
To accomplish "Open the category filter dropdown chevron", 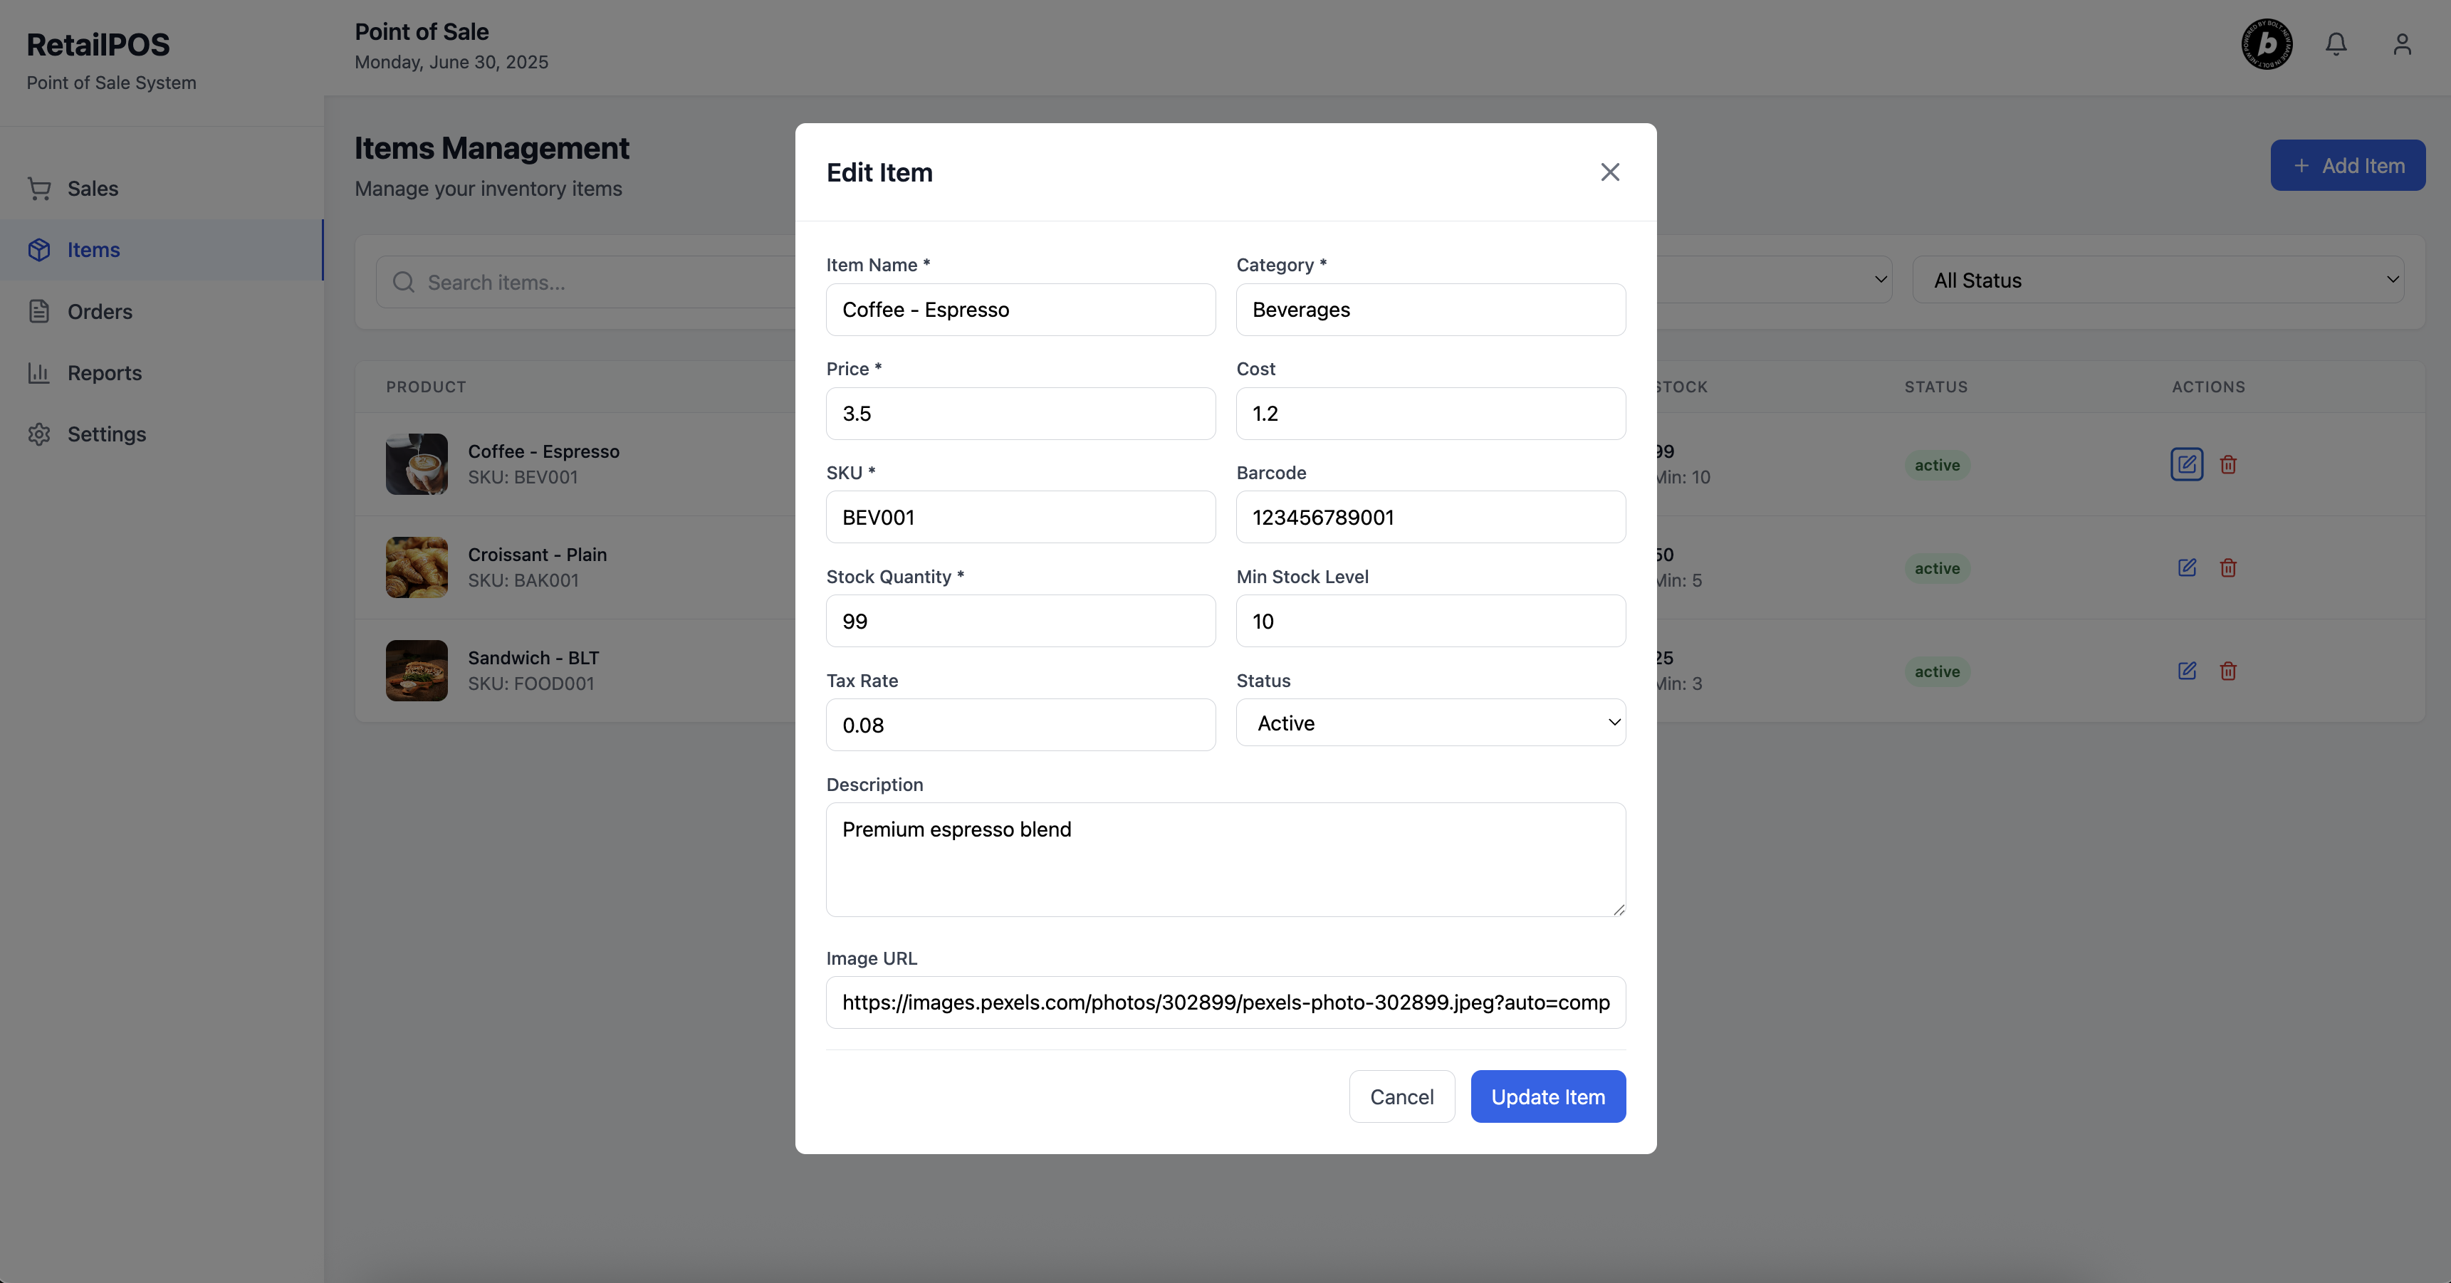I will (1880, 280).
